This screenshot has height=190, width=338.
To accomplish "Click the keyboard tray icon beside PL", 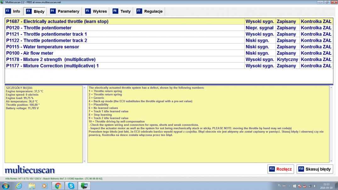I will pos(284,186).
